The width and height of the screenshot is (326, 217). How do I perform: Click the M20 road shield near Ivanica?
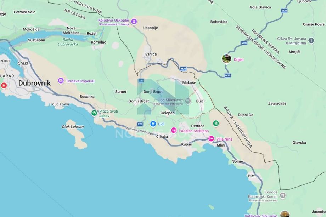tap(183, 69)
